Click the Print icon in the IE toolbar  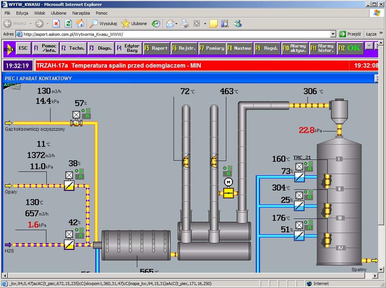point(185,24)
